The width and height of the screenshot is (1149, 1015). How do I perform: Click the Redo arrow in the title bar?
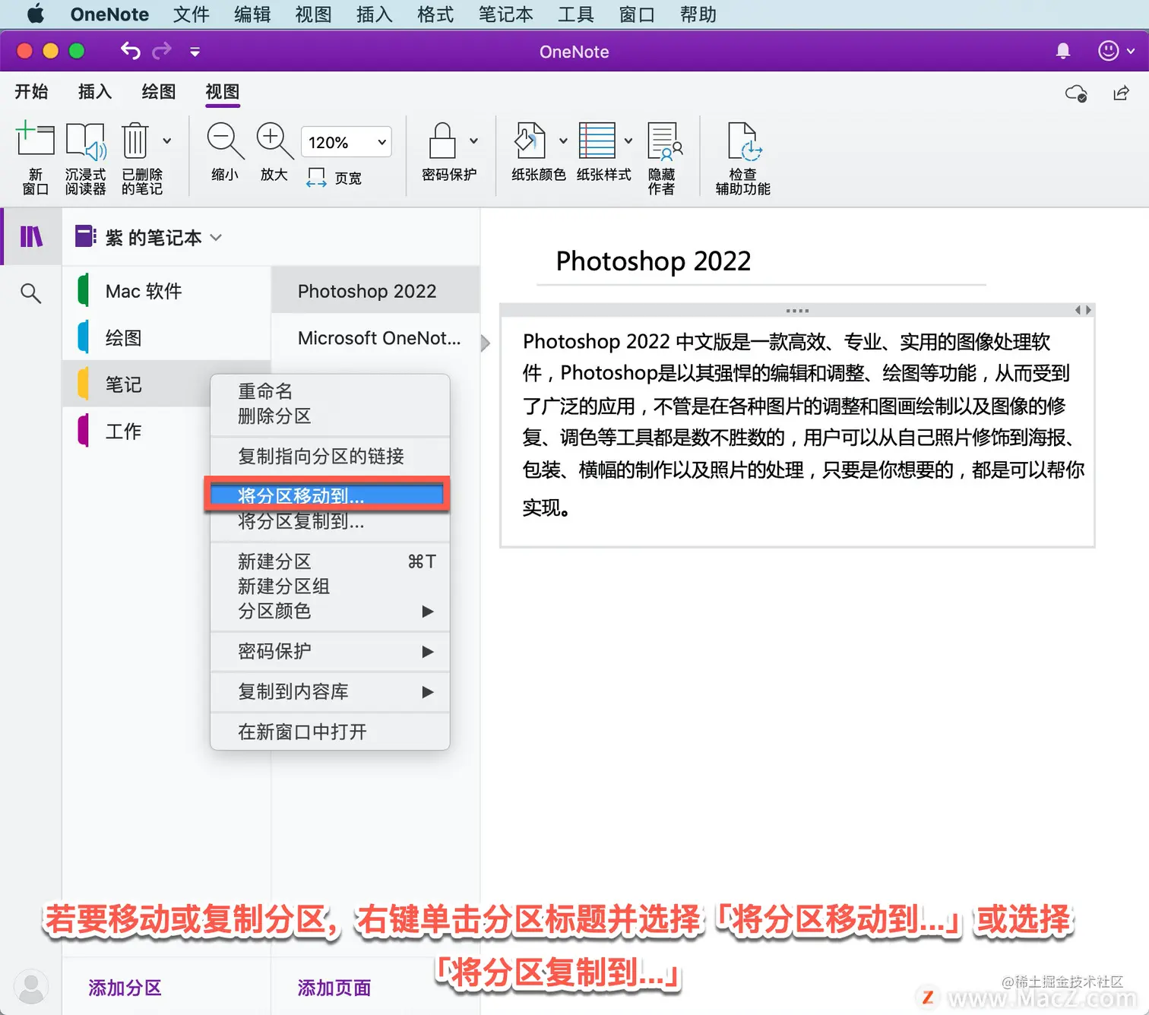click(x=162, y=51)
